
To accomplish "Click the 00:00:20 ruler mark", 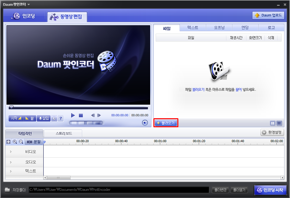I will pyautogui.click(x=83, y=141).
